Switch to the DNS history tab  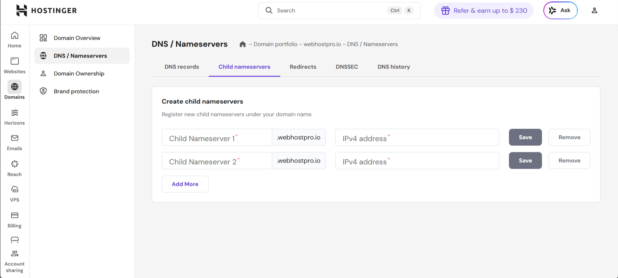click(394, 67)
